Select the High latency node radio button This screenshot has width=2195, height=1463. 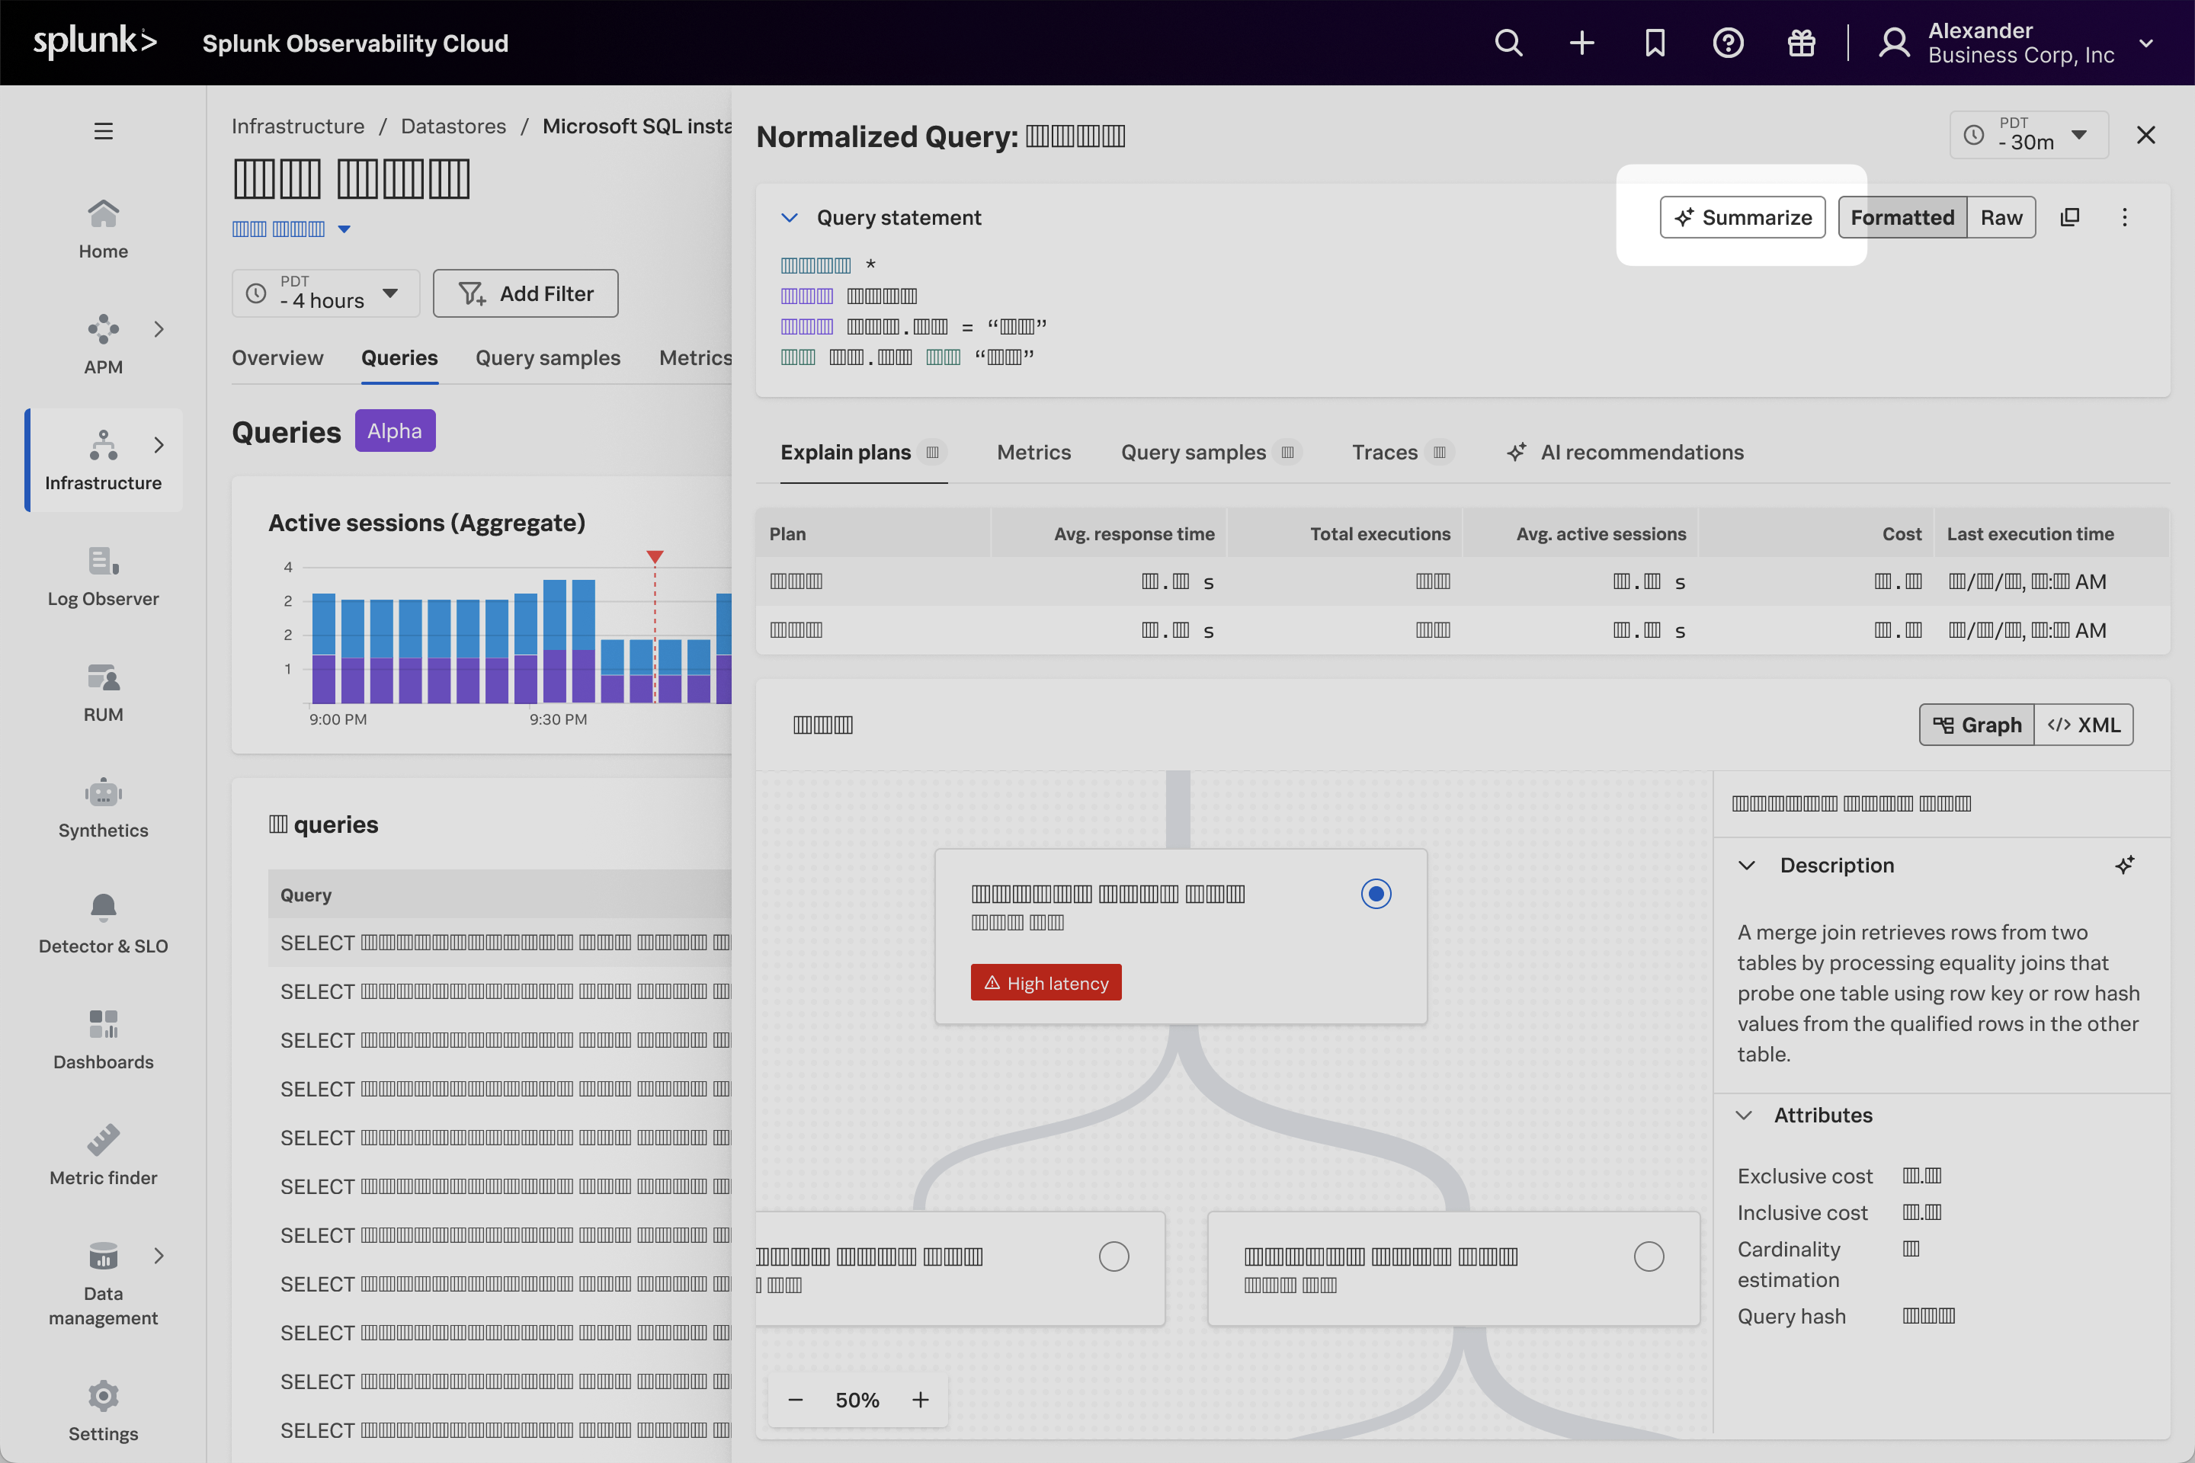tap(1376, 894)
